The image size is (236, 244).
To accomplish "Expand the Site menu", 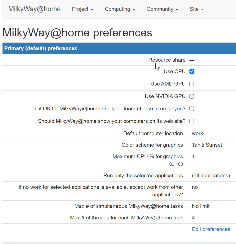I will pos(196,9).
